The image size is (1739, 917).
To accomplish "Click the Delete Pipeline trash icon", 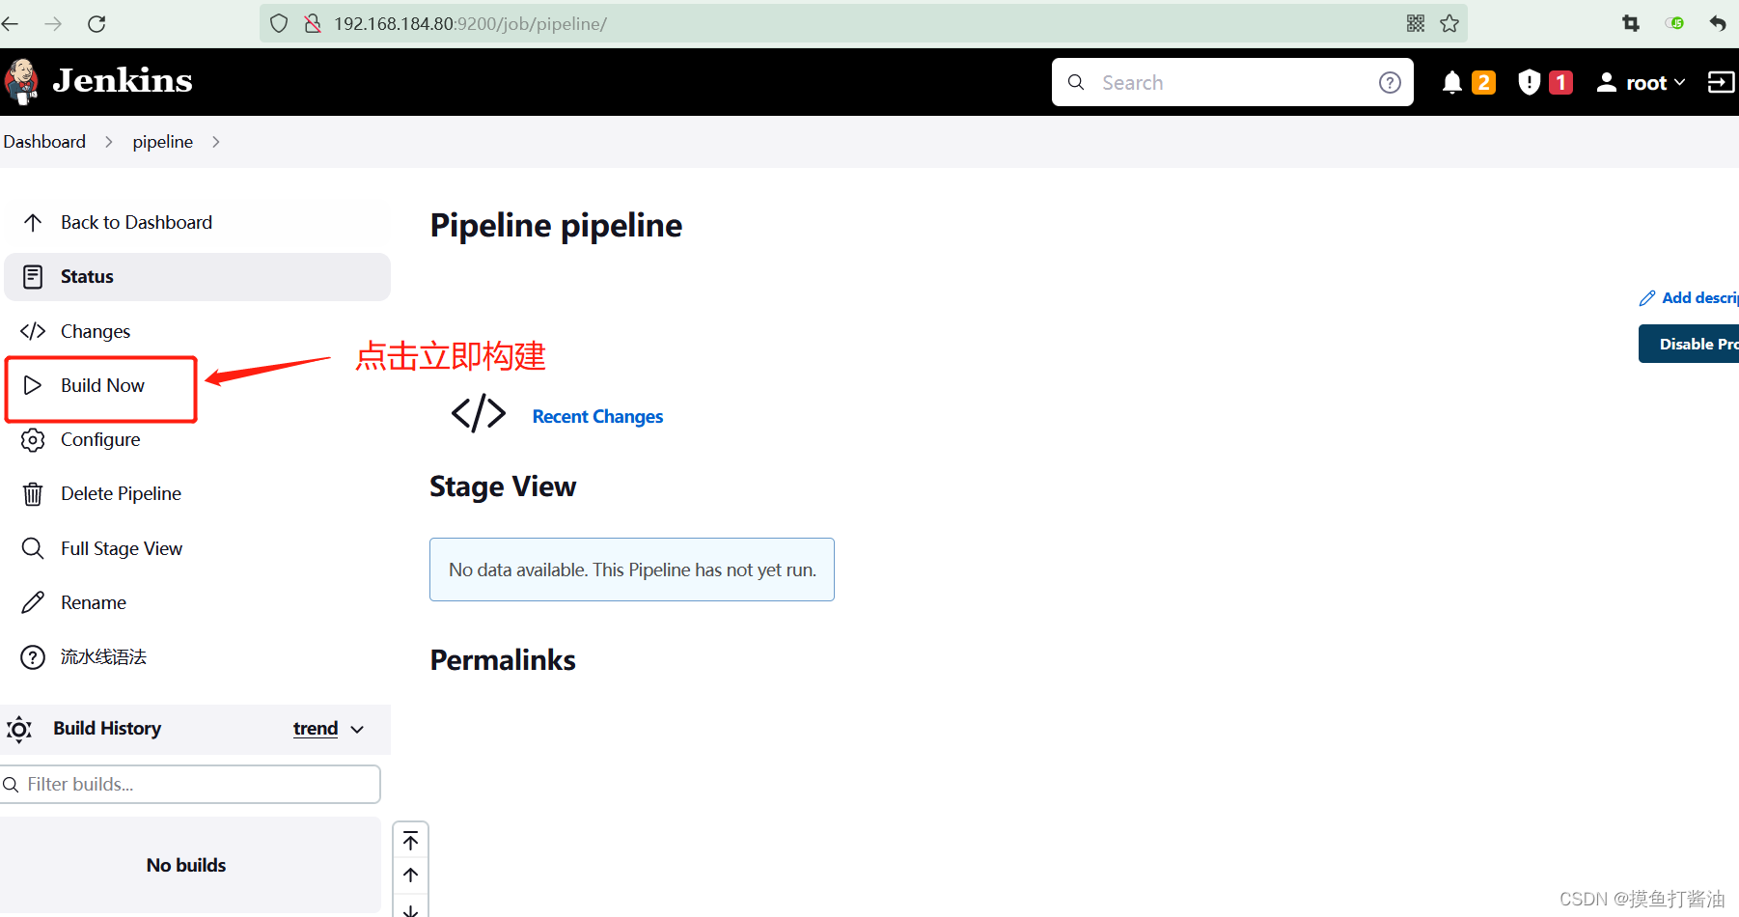I will pyautogui.click(x=33, y=494).
